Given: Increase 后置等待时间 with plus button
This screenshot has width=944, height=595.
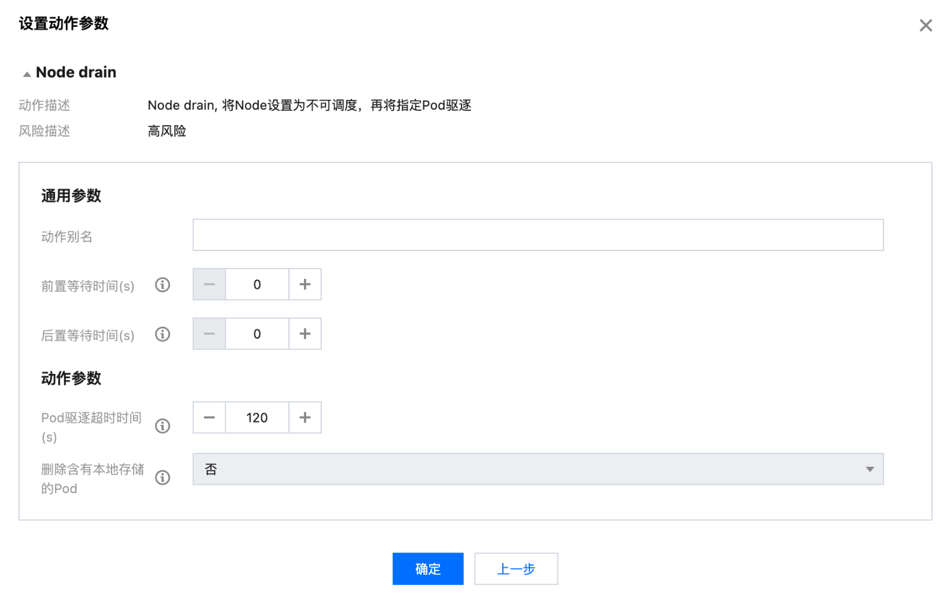Looking at the screenshot, I should pos(304,334).
